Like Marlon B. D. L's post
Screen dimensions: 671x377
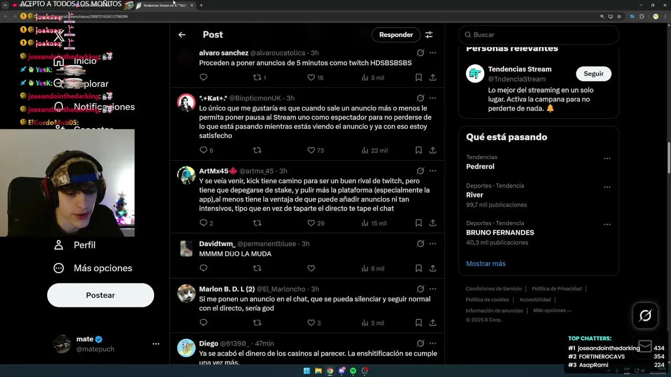311,323
